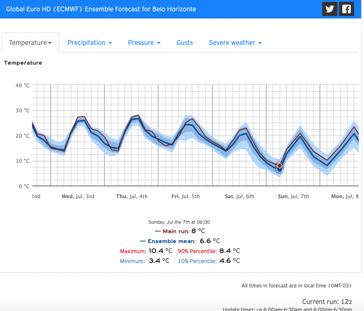Click the Main run legend label
This screenshot has height=311, width=364.
tap(175, 231)
